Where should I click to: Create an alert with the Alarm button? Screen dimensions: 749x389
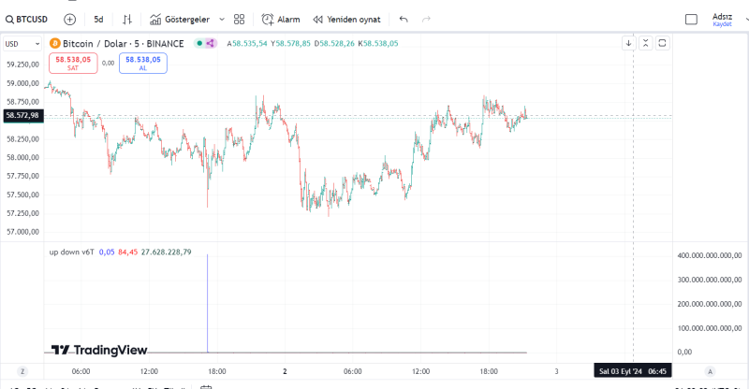click(281, 19)
